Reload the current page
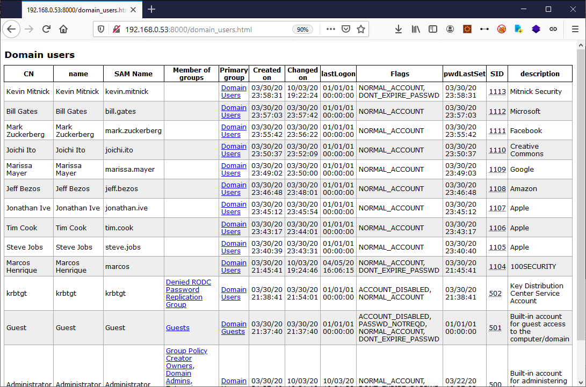The height and width of the screenshot is (387, 586). [x=47, y=30]
